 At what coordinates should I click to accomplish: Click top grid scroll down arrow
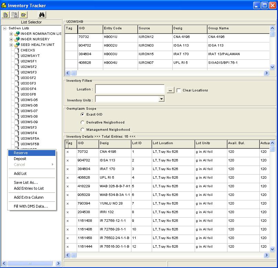(x=272, y=67)
